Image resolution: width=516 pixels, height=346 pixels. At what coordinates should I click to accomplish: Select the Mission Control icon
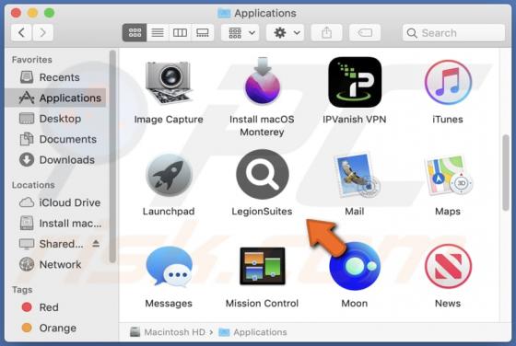pos(263,266)
